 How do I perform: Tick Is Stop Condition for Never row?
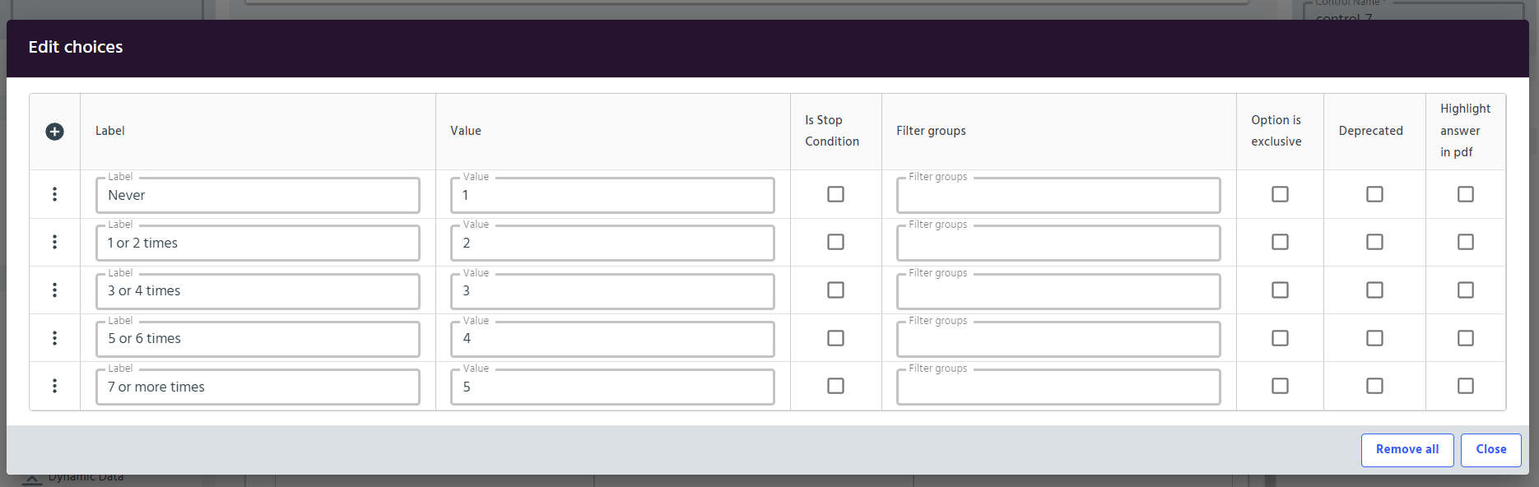(x=835, y=194)
